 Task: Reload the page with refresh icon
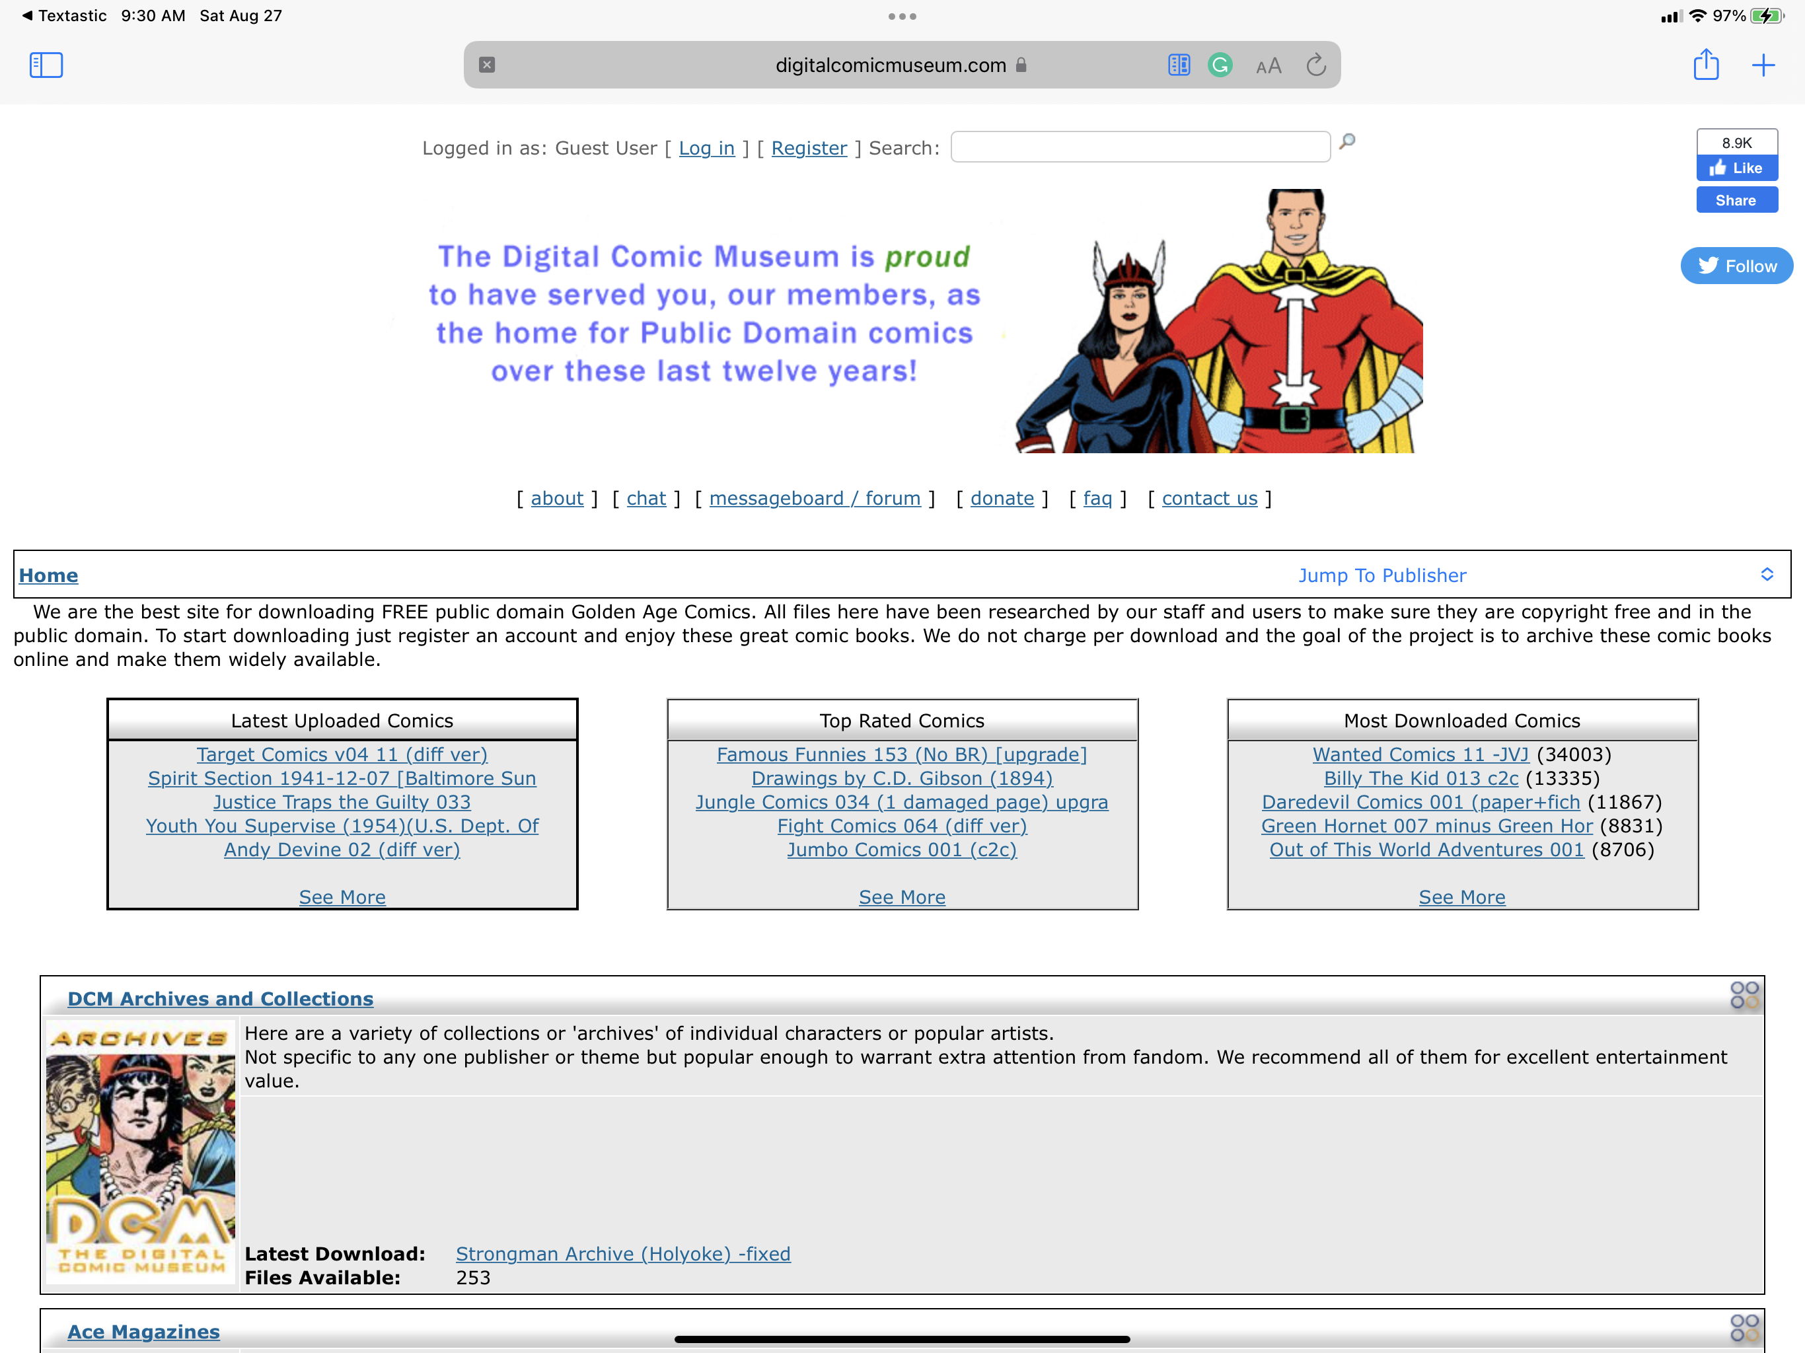1315,65
